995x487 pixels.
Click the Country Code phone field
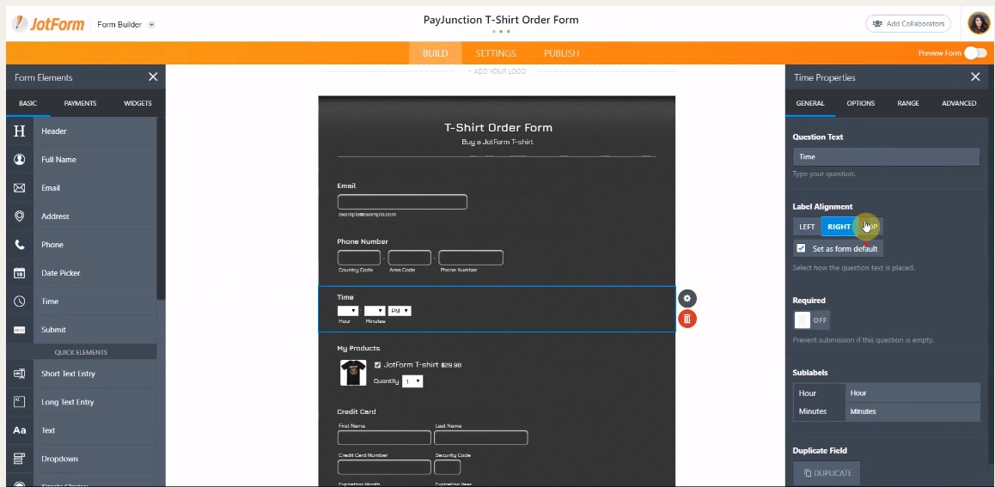coord(359,258)
